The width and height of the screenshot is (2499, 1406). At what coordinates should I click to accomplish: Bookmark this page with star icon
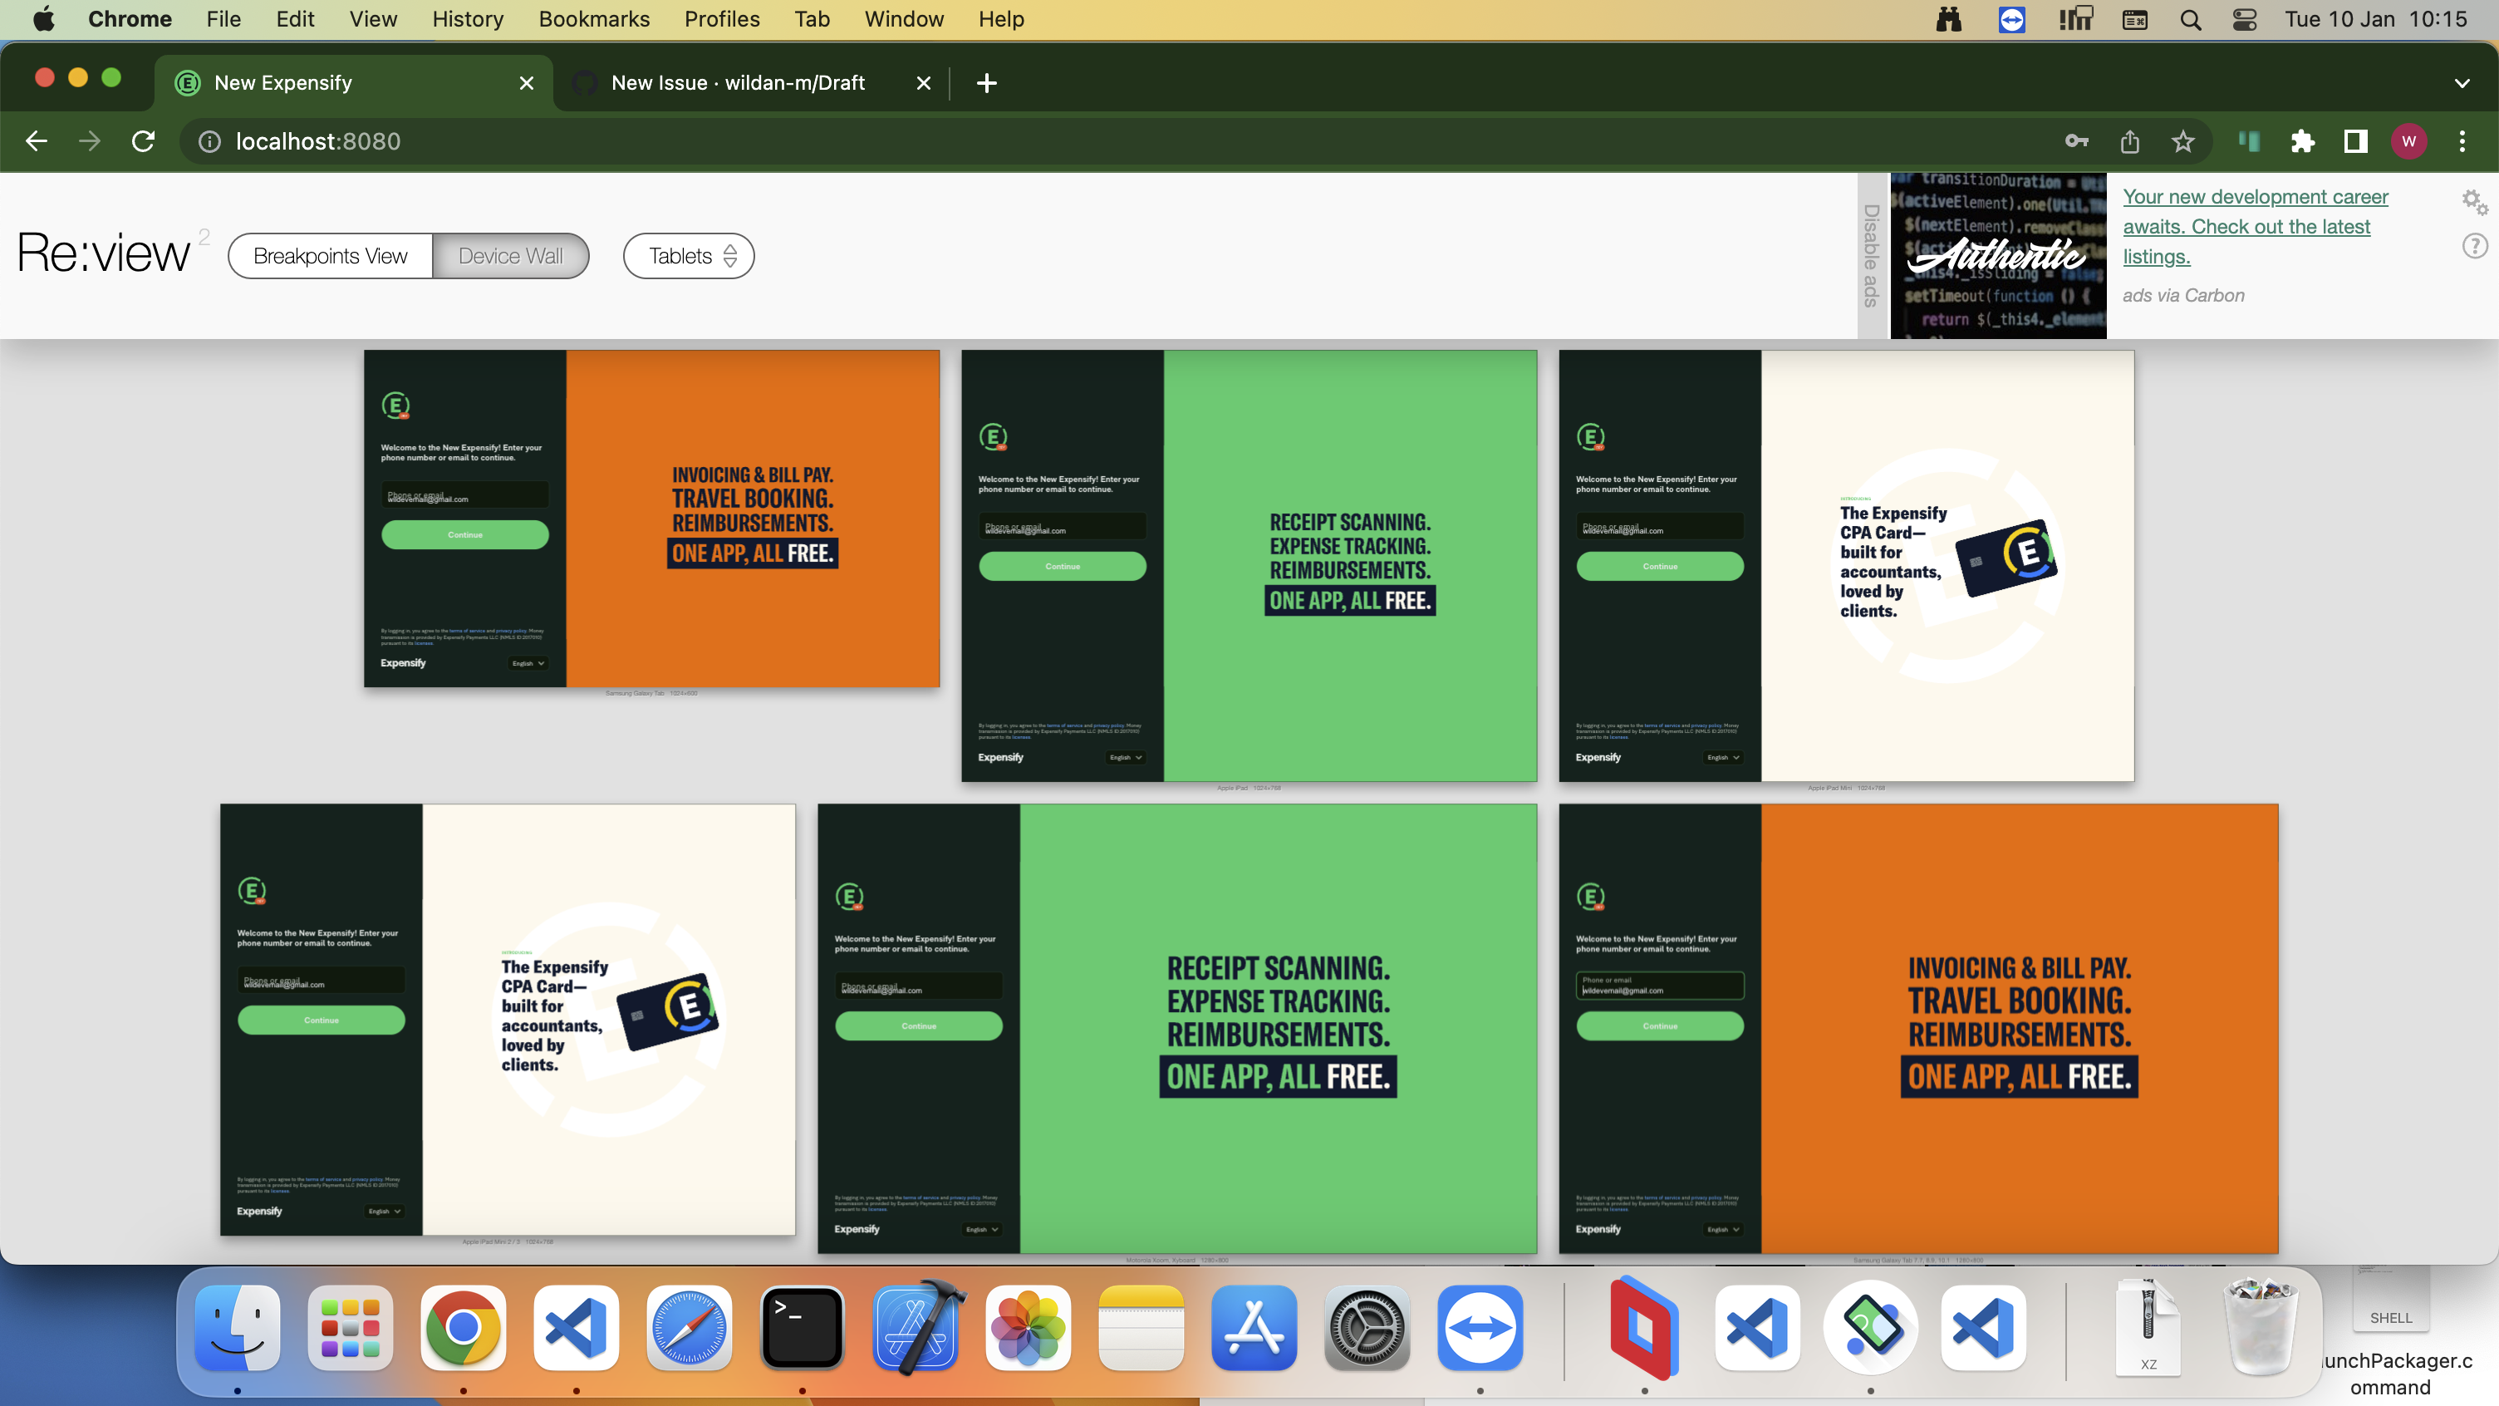click(2182, 141)
